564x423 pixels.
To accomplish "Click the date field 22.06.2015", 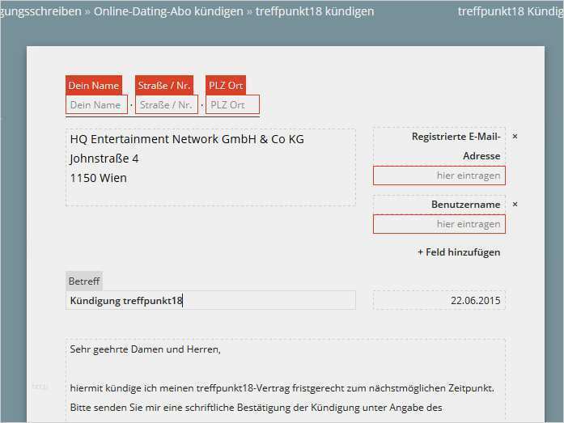I will [x=439, y=300].
